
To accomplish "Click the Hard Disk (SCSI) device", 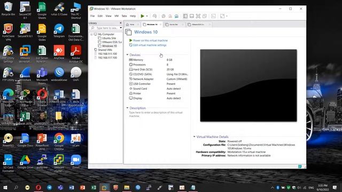I will click(158, 69).
